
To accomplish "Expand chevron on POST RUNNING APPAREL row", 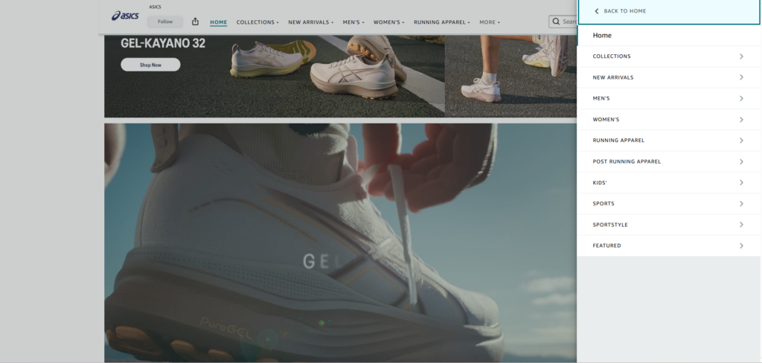I will pyautogui.click(x=741, y=162).
